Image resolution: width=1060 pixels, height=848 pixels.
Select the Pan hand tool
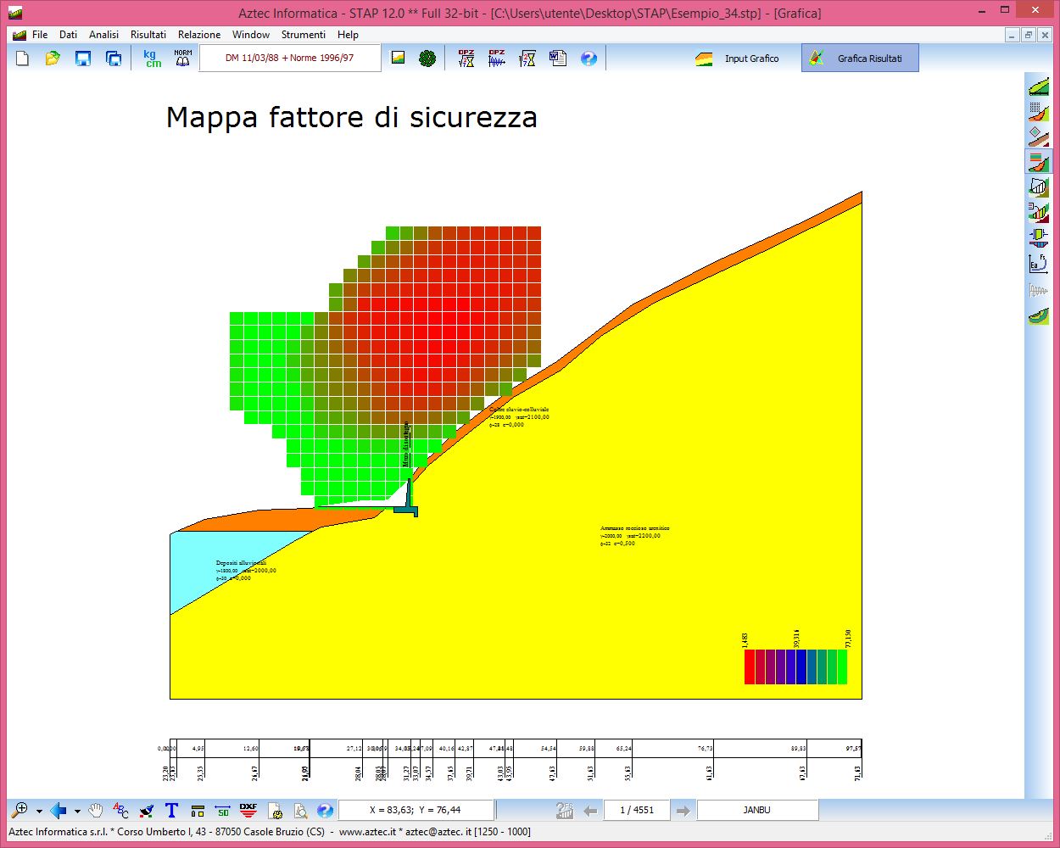pos(96,811)
